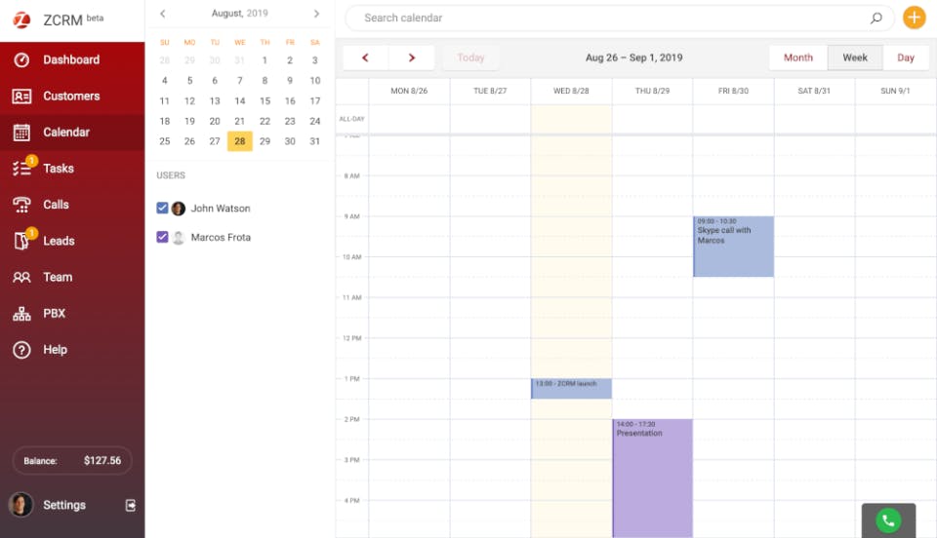Advance mini calendar to next month
This screenshot has width=937, height=538.
pyautogui.click(x=316, y=14)
